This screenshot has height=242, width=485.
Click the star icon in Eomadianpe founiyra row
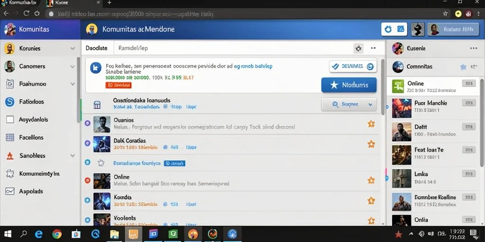[x=101, y=163]
